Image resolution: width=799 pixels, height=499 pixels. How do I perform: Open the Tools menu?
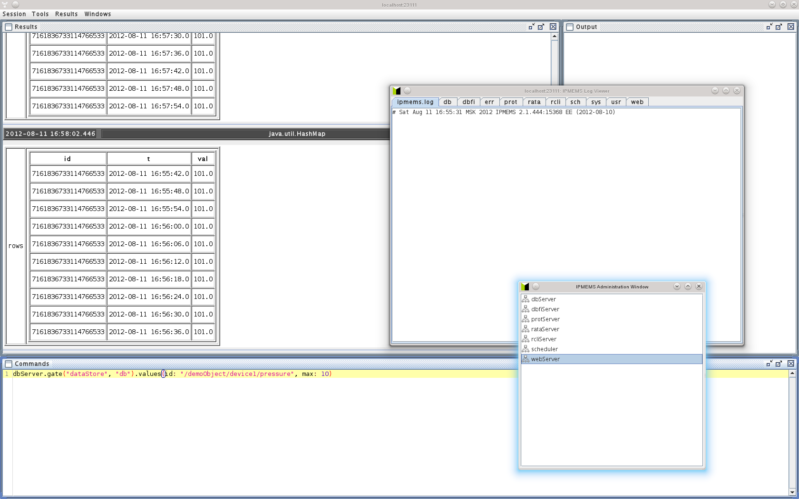[x=40, y=14]
